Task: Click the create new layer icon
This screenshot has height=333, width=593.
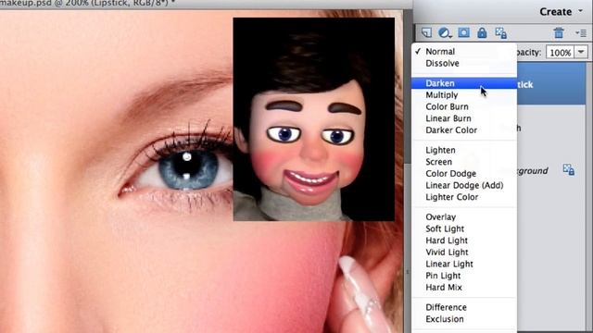Action: (x=426, y=33)
